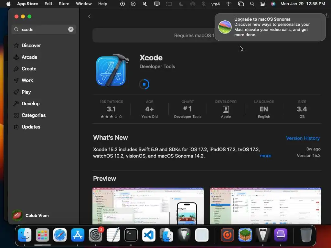This screenshot has height=248, width=331.
Task: Click the 3.1 star ratings summary
Action: pos(111,109)
